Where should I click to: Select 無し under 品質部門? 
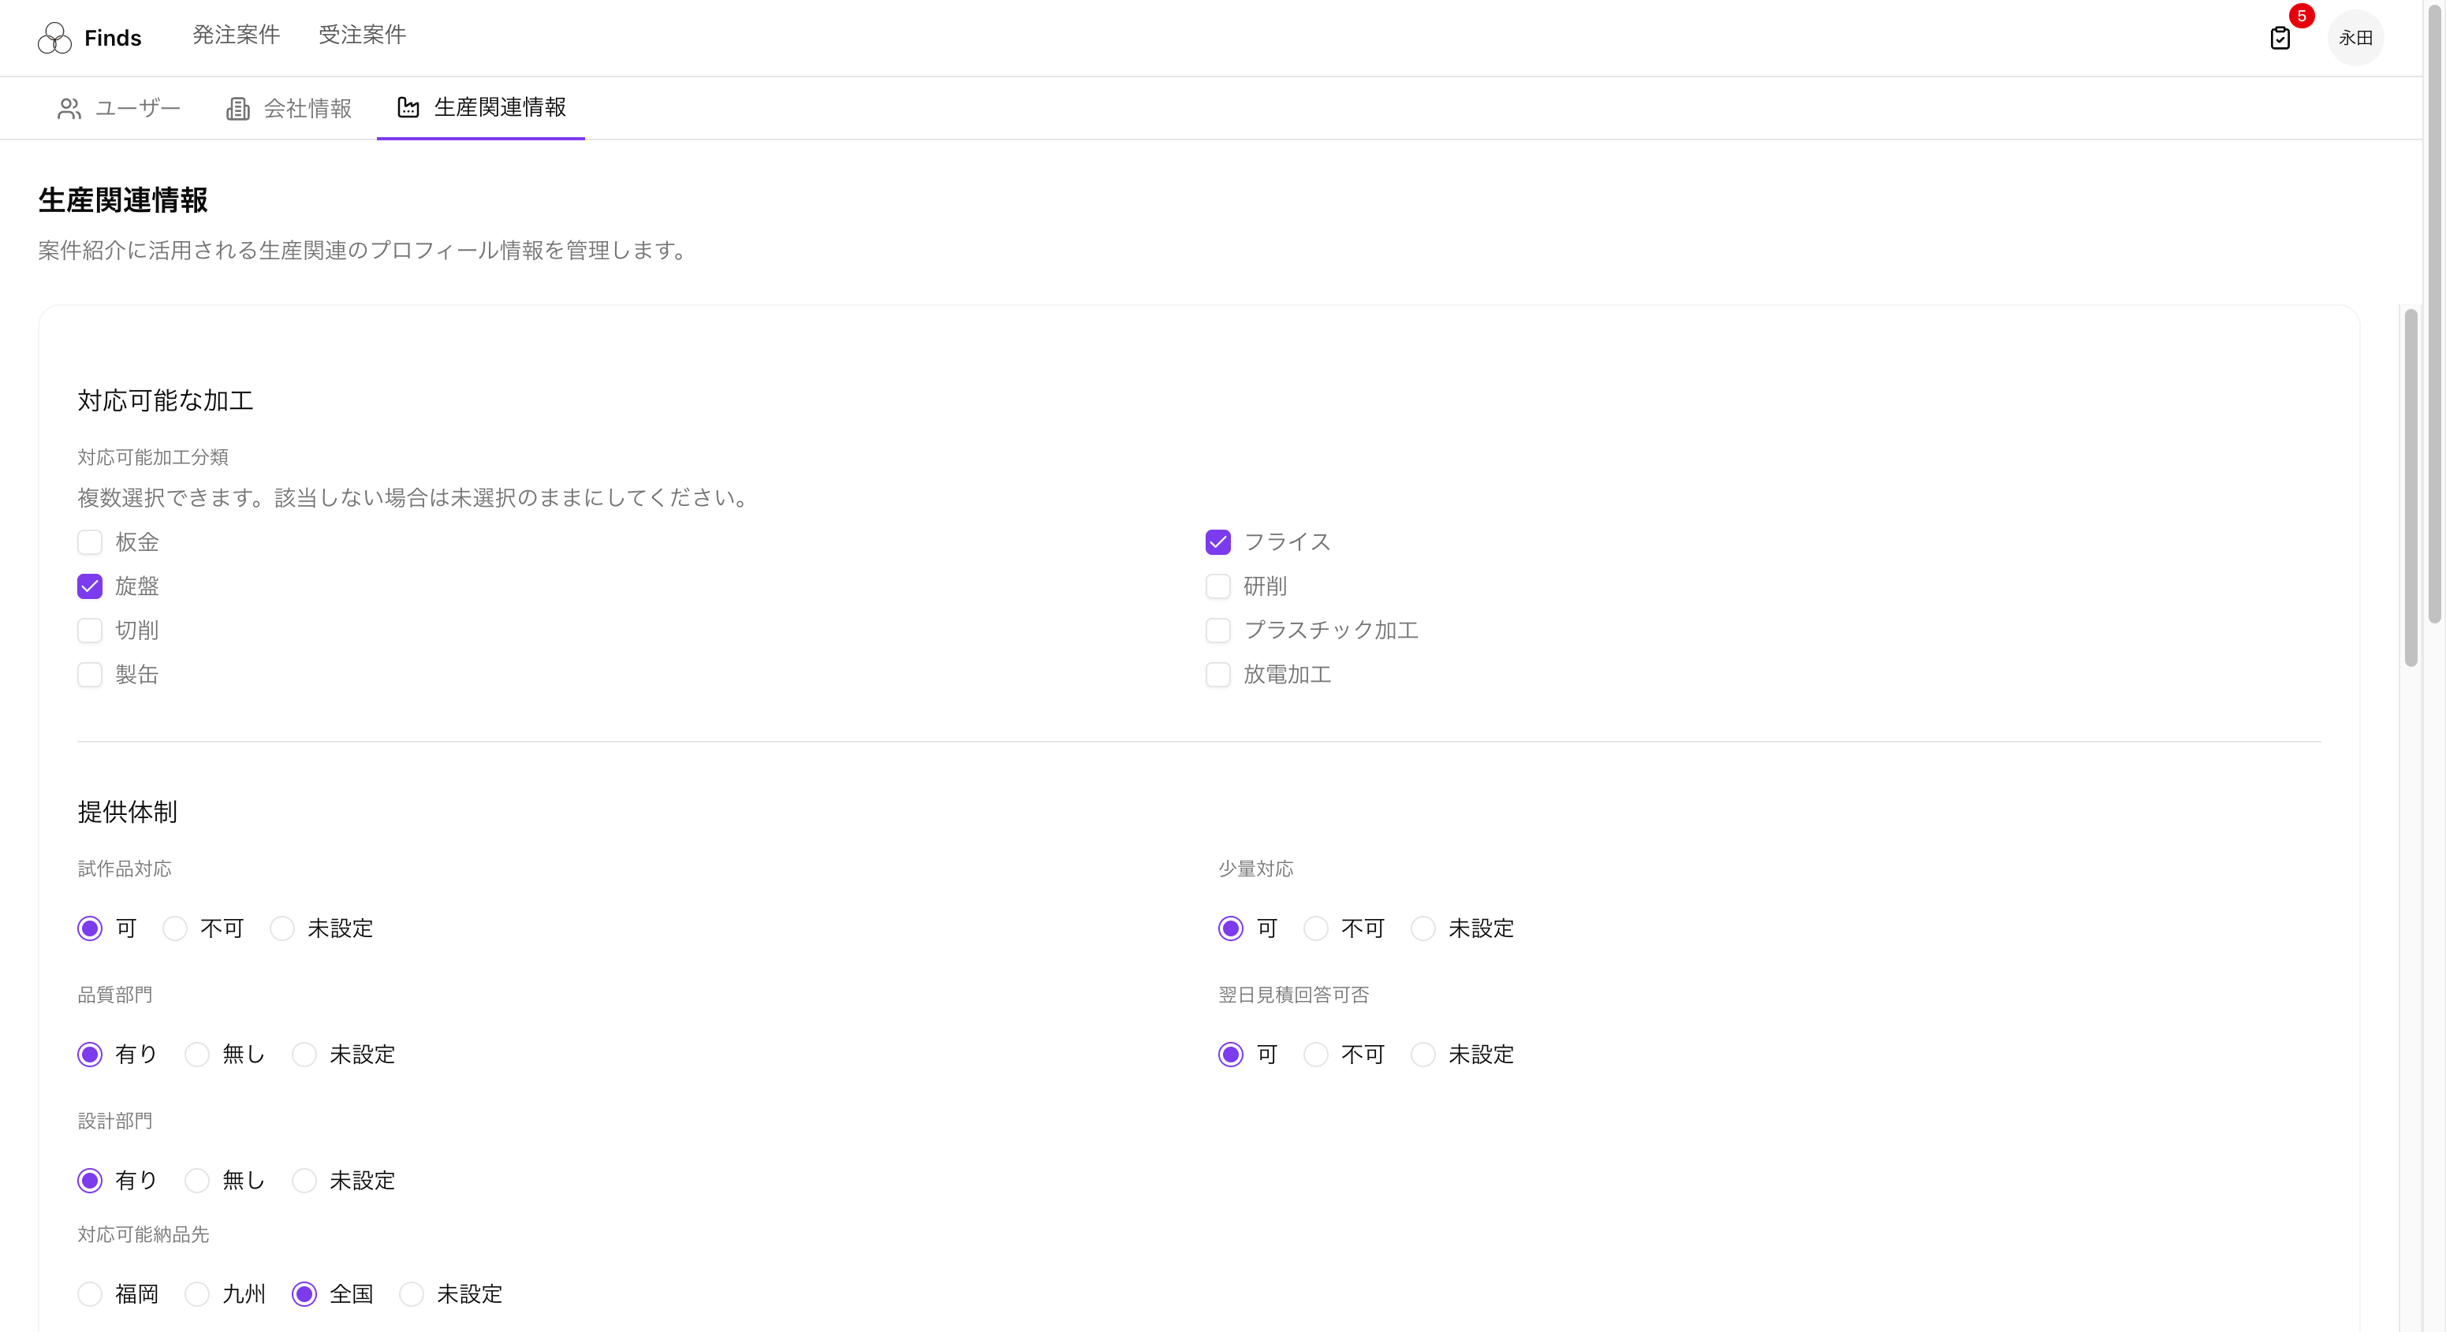click(196, 1055)
